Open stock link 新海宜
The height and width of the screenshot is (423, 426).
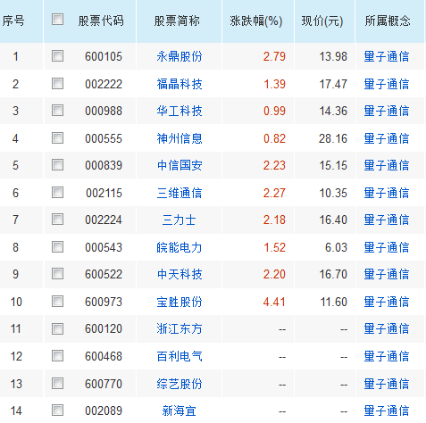(x=179, y=411)
